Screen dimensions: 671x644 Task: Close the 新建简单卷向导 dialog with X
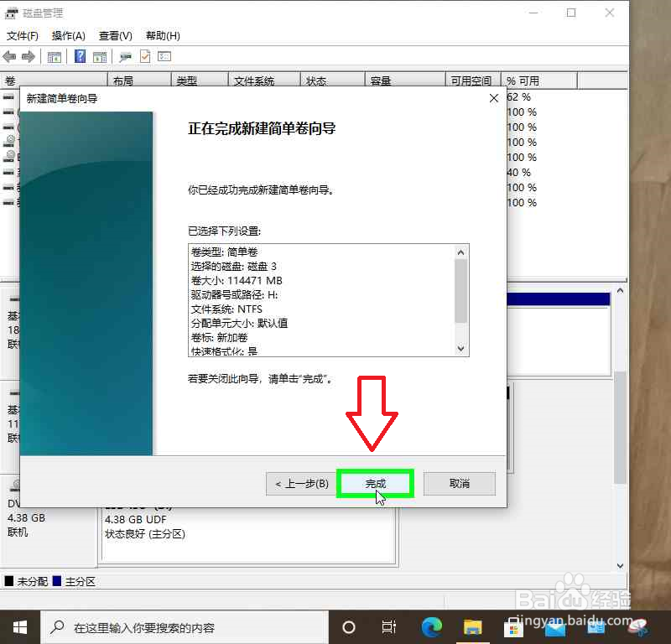coord(494,98)
